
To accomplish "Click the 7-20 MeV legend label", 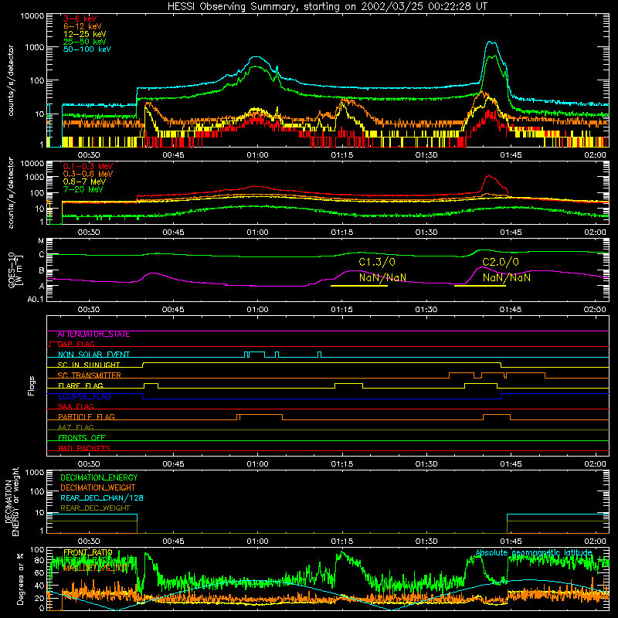I will pos(83,189).
